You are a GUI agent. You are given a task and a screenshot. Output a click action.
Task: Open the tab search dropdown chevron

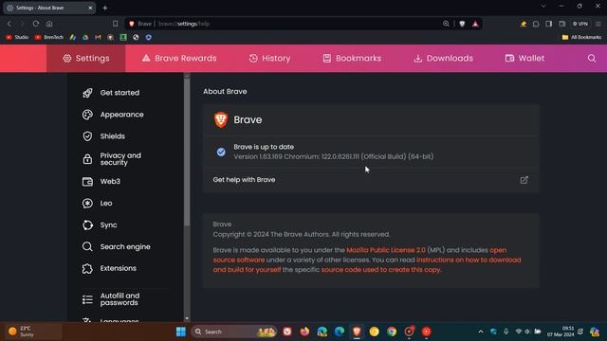(x=543, y=7)
